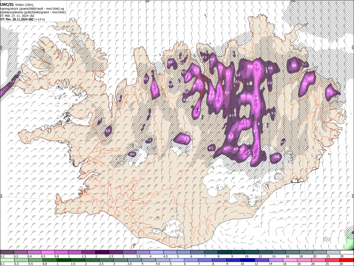Click the dark navy blue swatch at 10 in lower legend
Viewport: 354px width, 266px height.
tap(248, 260)
